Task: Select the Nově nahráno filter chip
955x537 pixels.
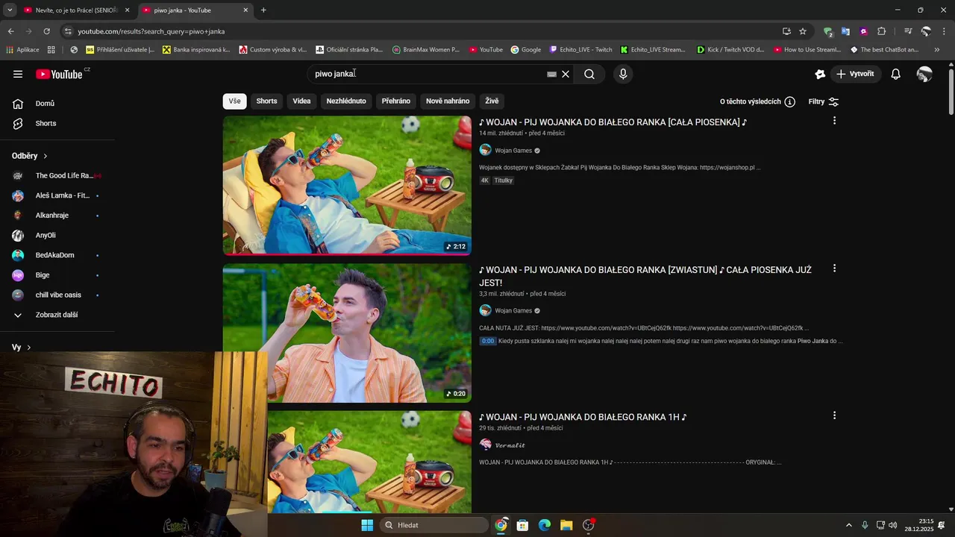Action: tap(448, 101)
